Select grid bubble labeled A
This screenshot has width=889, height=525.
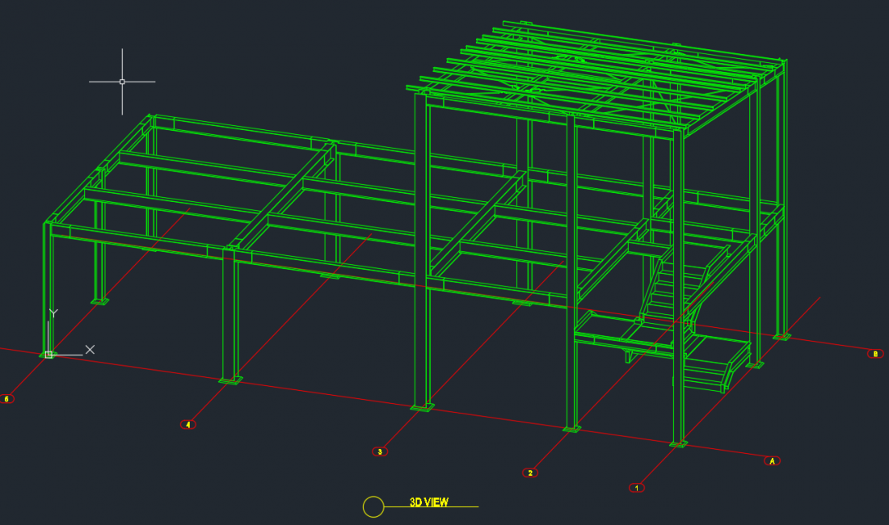tap(772, 460)
